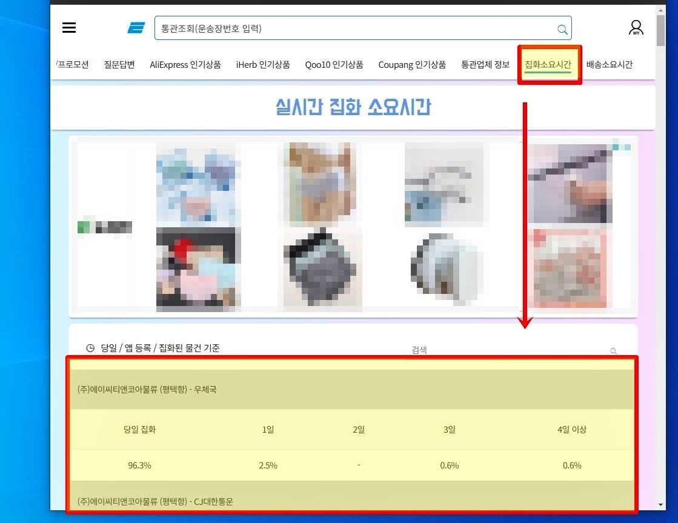The image size is (678, 523).
Task: Click the magnifier icon in tracking search box
Action: [x=562, y=29]
